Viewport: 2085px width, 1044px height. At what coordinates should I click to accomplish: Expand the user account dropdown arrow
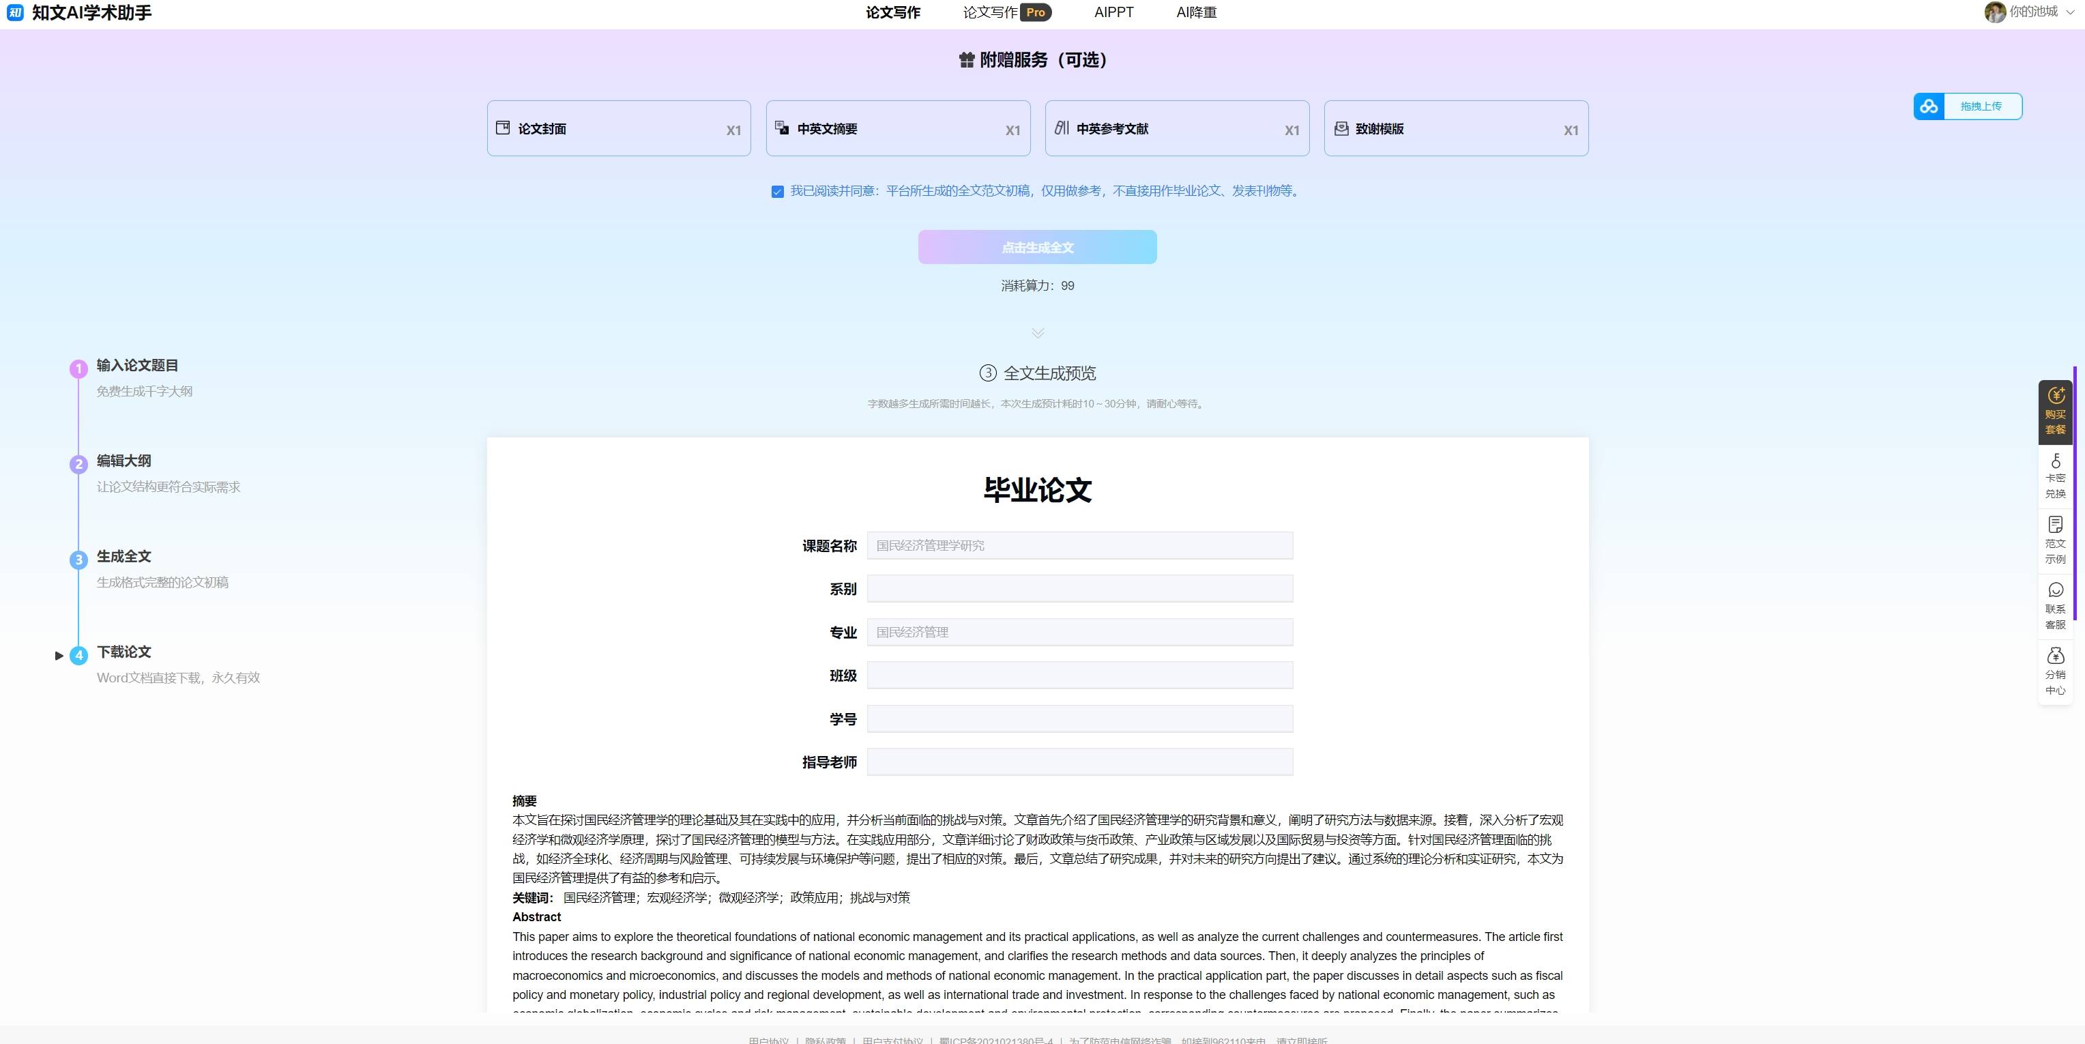click(x=2071, y=12)
